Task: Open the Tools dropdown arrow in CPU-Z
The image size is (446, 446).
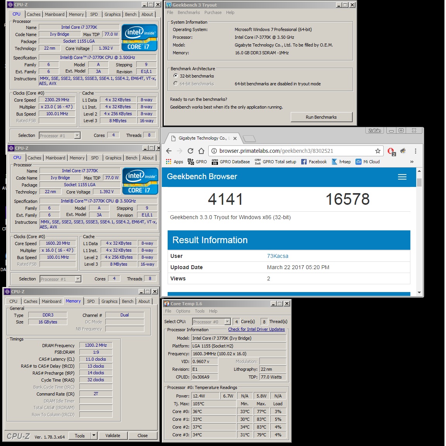Action: coord(94,436)
